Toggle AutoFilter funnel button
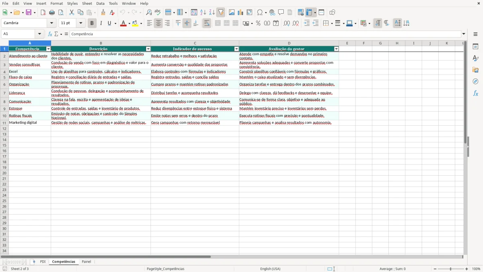Viewport: 483px width, 272px height. (221, 12)
